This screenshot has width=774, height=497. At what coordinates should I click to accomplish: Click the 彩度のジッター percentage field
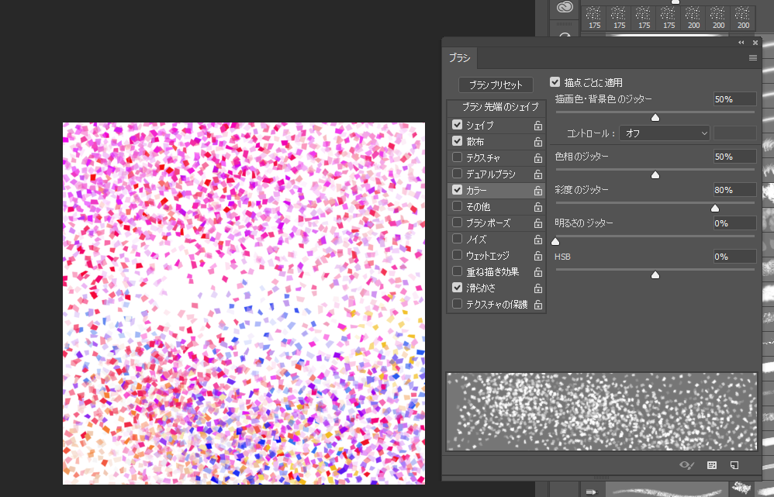(734, 190)
